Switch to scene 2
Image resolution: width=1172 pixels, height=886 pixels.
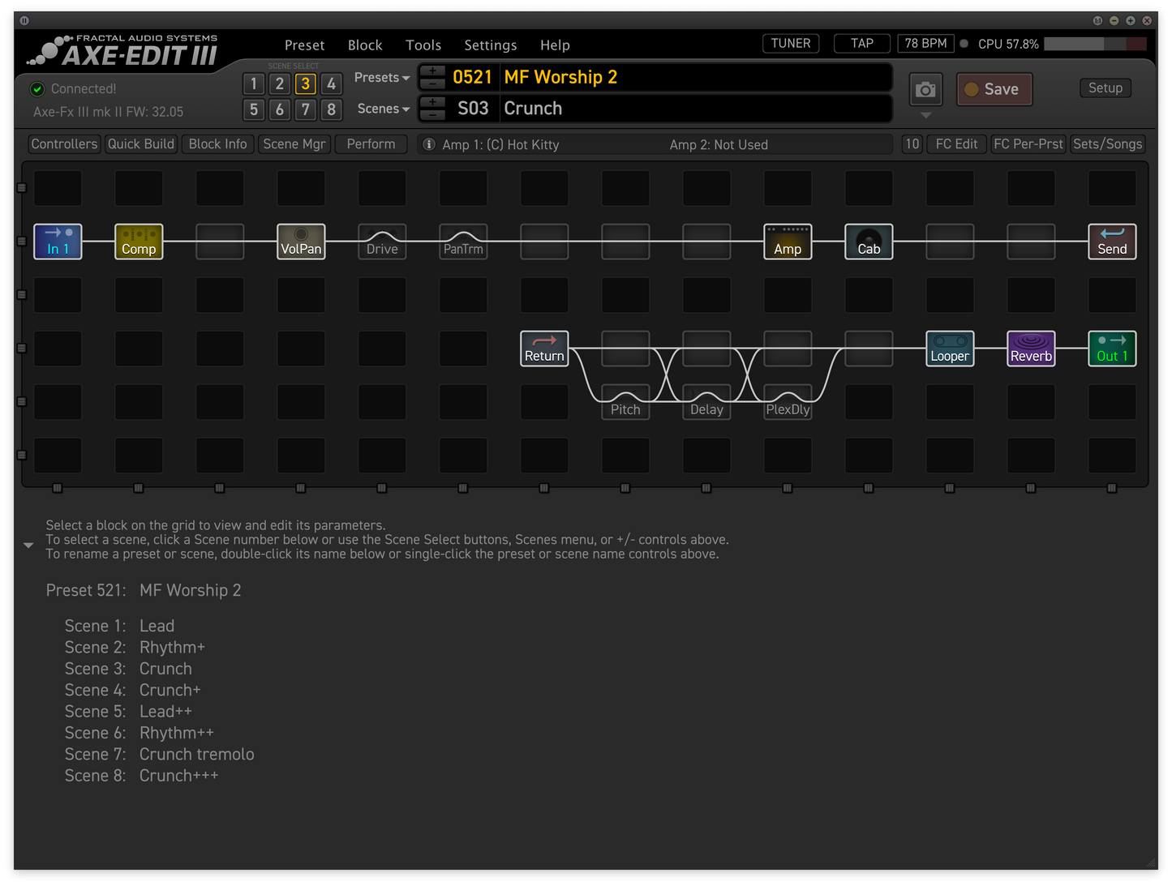coord(280,83)
